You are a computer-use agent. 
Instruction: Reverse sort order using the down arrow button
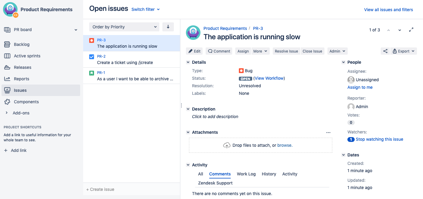pyautogui.click(x=168, y=27)
